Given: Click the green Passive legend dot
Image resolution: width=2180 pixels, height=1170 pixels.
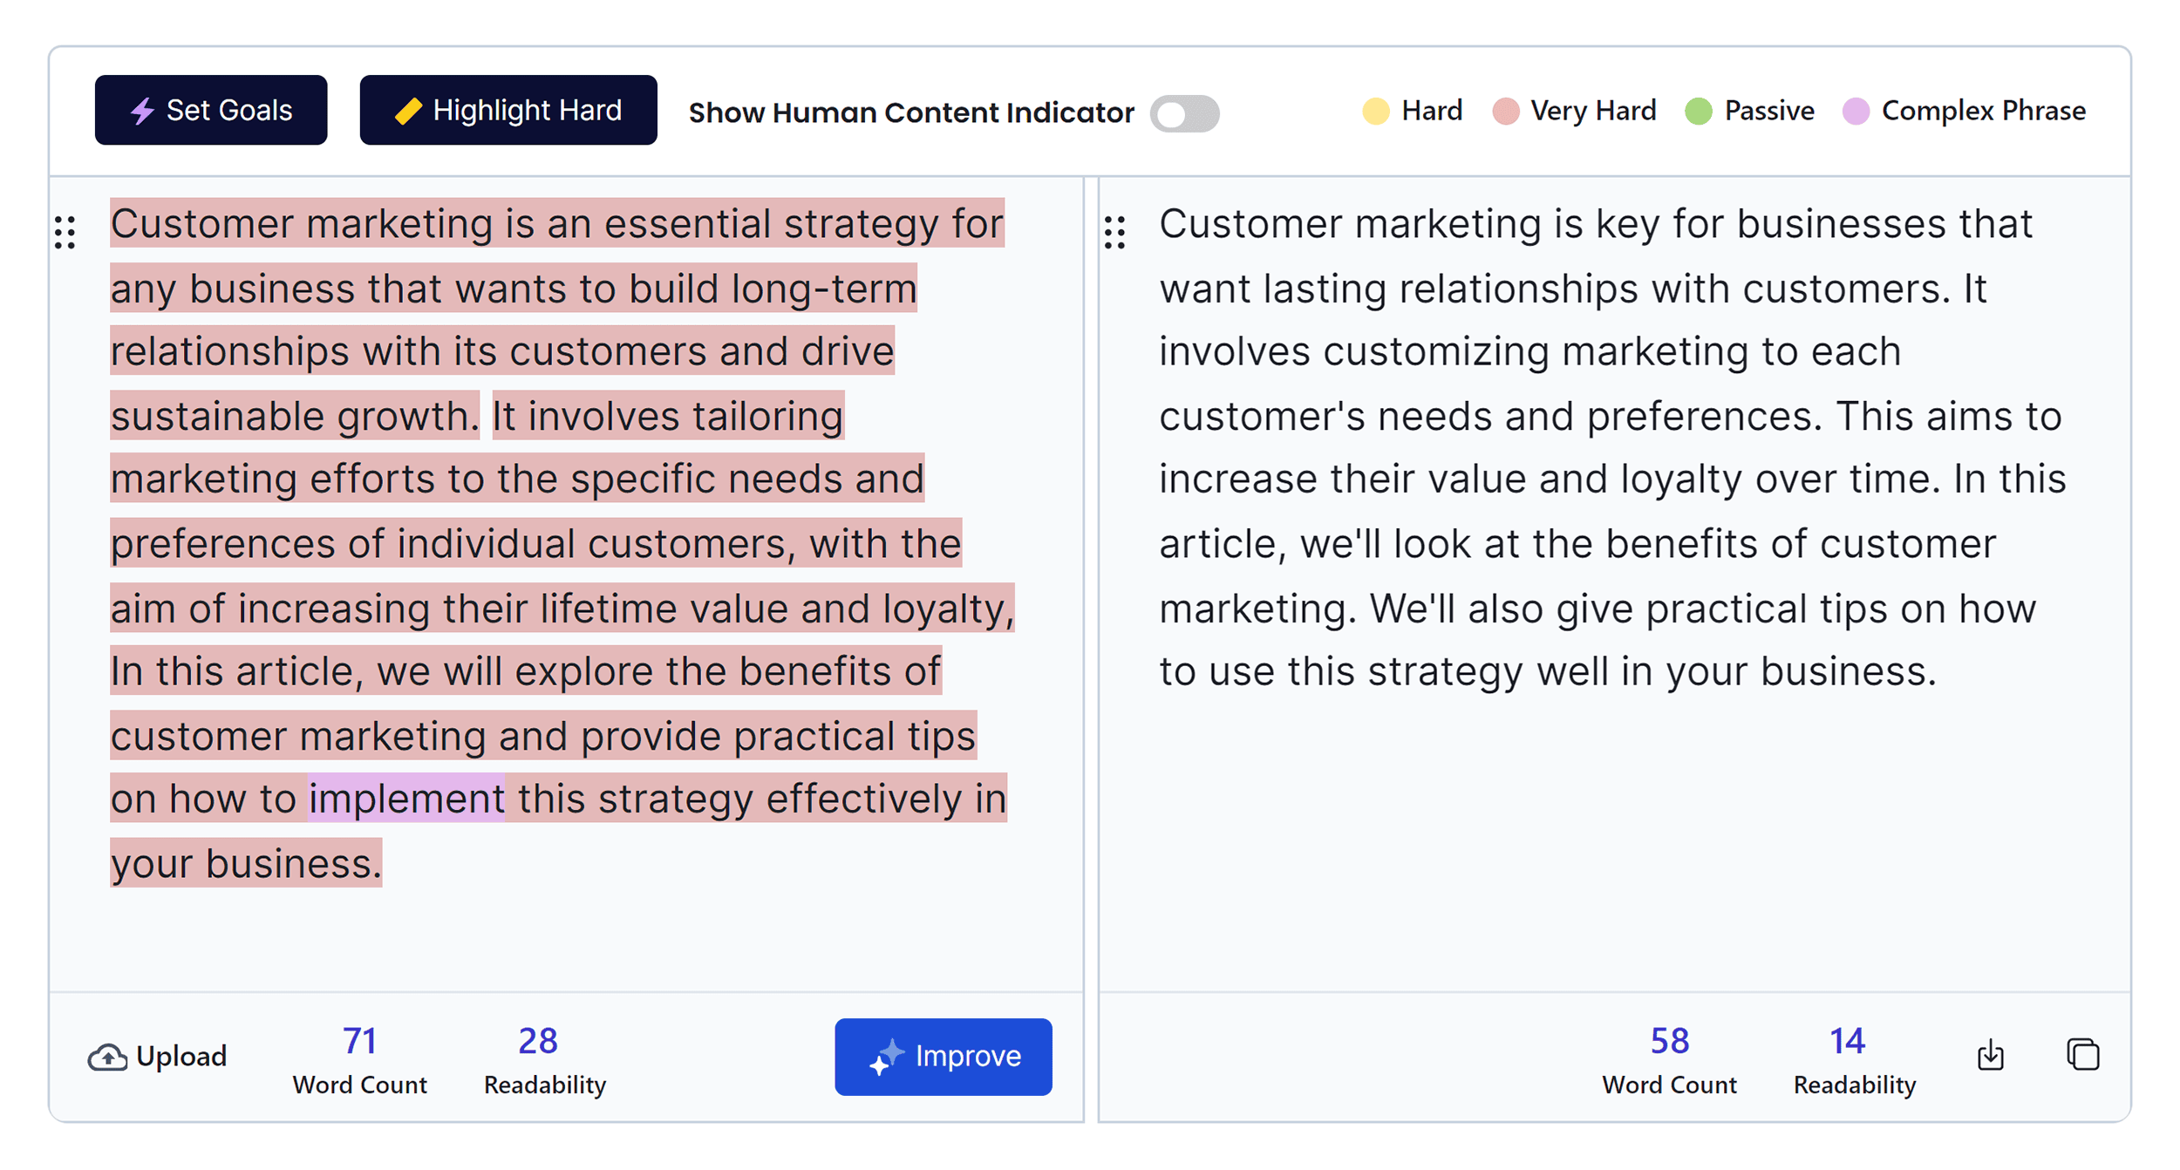Looking at the screenshot, I should 1697,111.
